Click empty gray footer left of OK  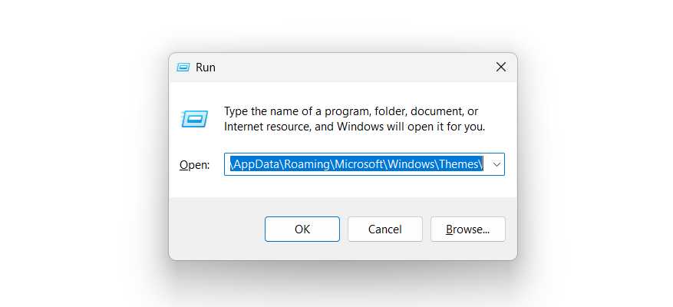click(216, 229)
